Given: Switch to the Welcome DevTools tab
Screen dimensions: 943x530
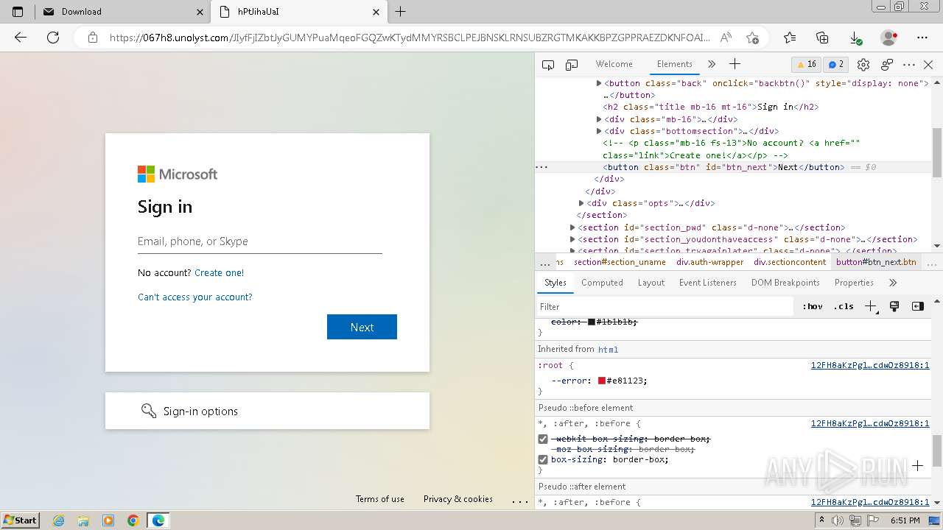Looking at the screenshot, I should click(x=614, y=64).
